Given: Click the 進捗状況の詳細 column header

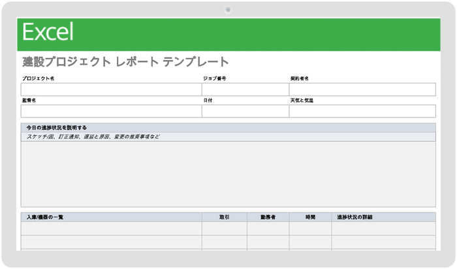Looking at the screenshot, I should 384,217.
